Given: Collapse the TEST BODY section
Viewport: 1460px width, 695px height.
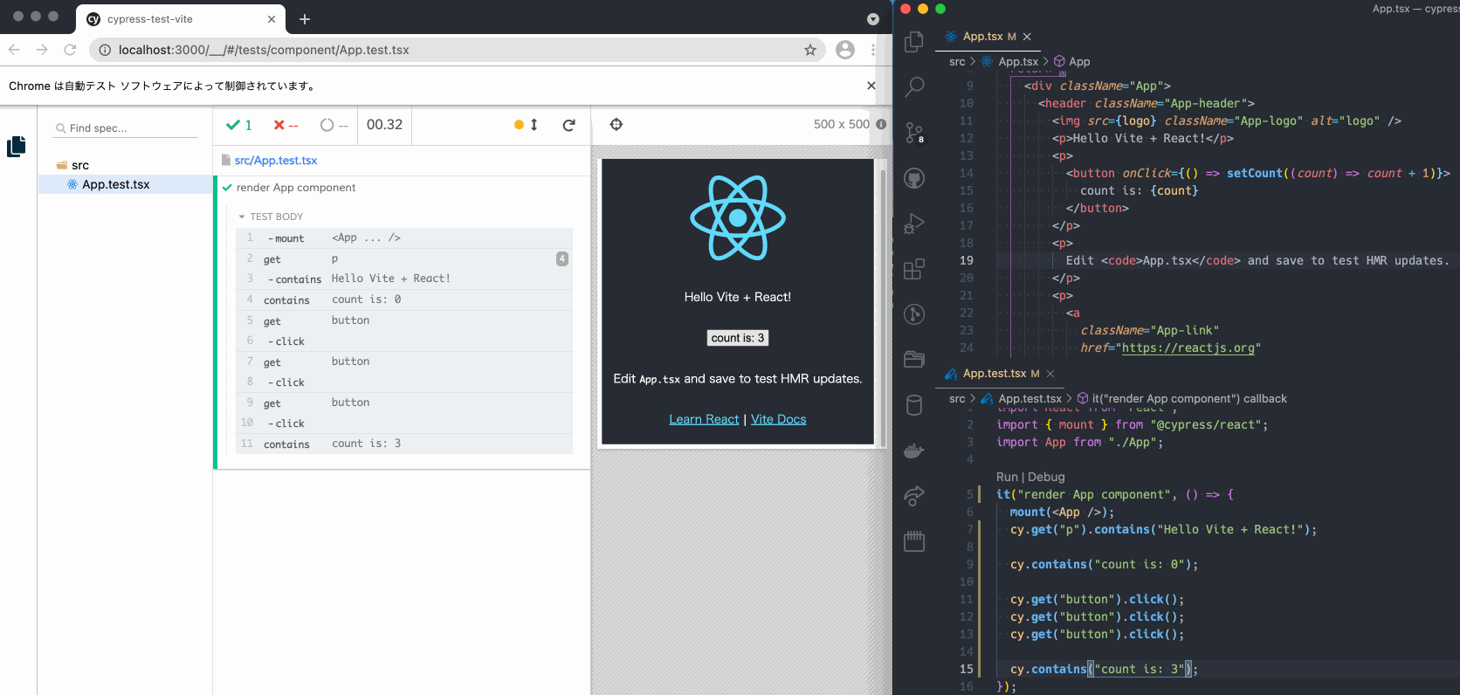Looking at the screenshot, I should (x=271, y=217).
